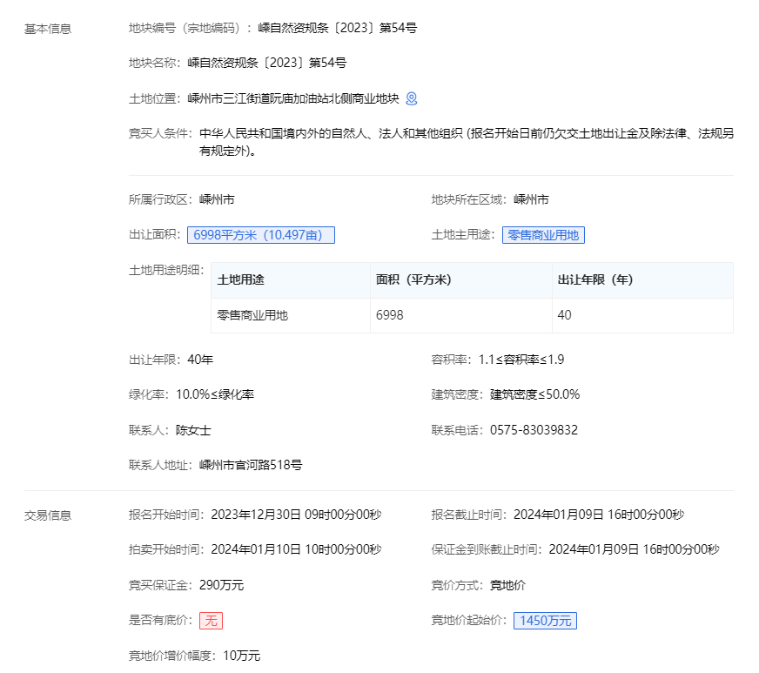Image resolution: width=759 pixels, height=673 pixels.
Task: Select the contact name 陈女士
Action: [x=193, y=430]
